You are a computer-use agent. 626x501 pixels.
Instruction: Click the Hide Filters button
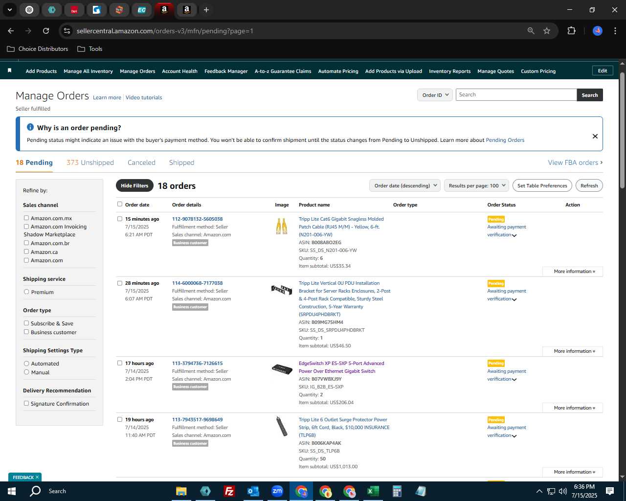(x=134, y=185)
